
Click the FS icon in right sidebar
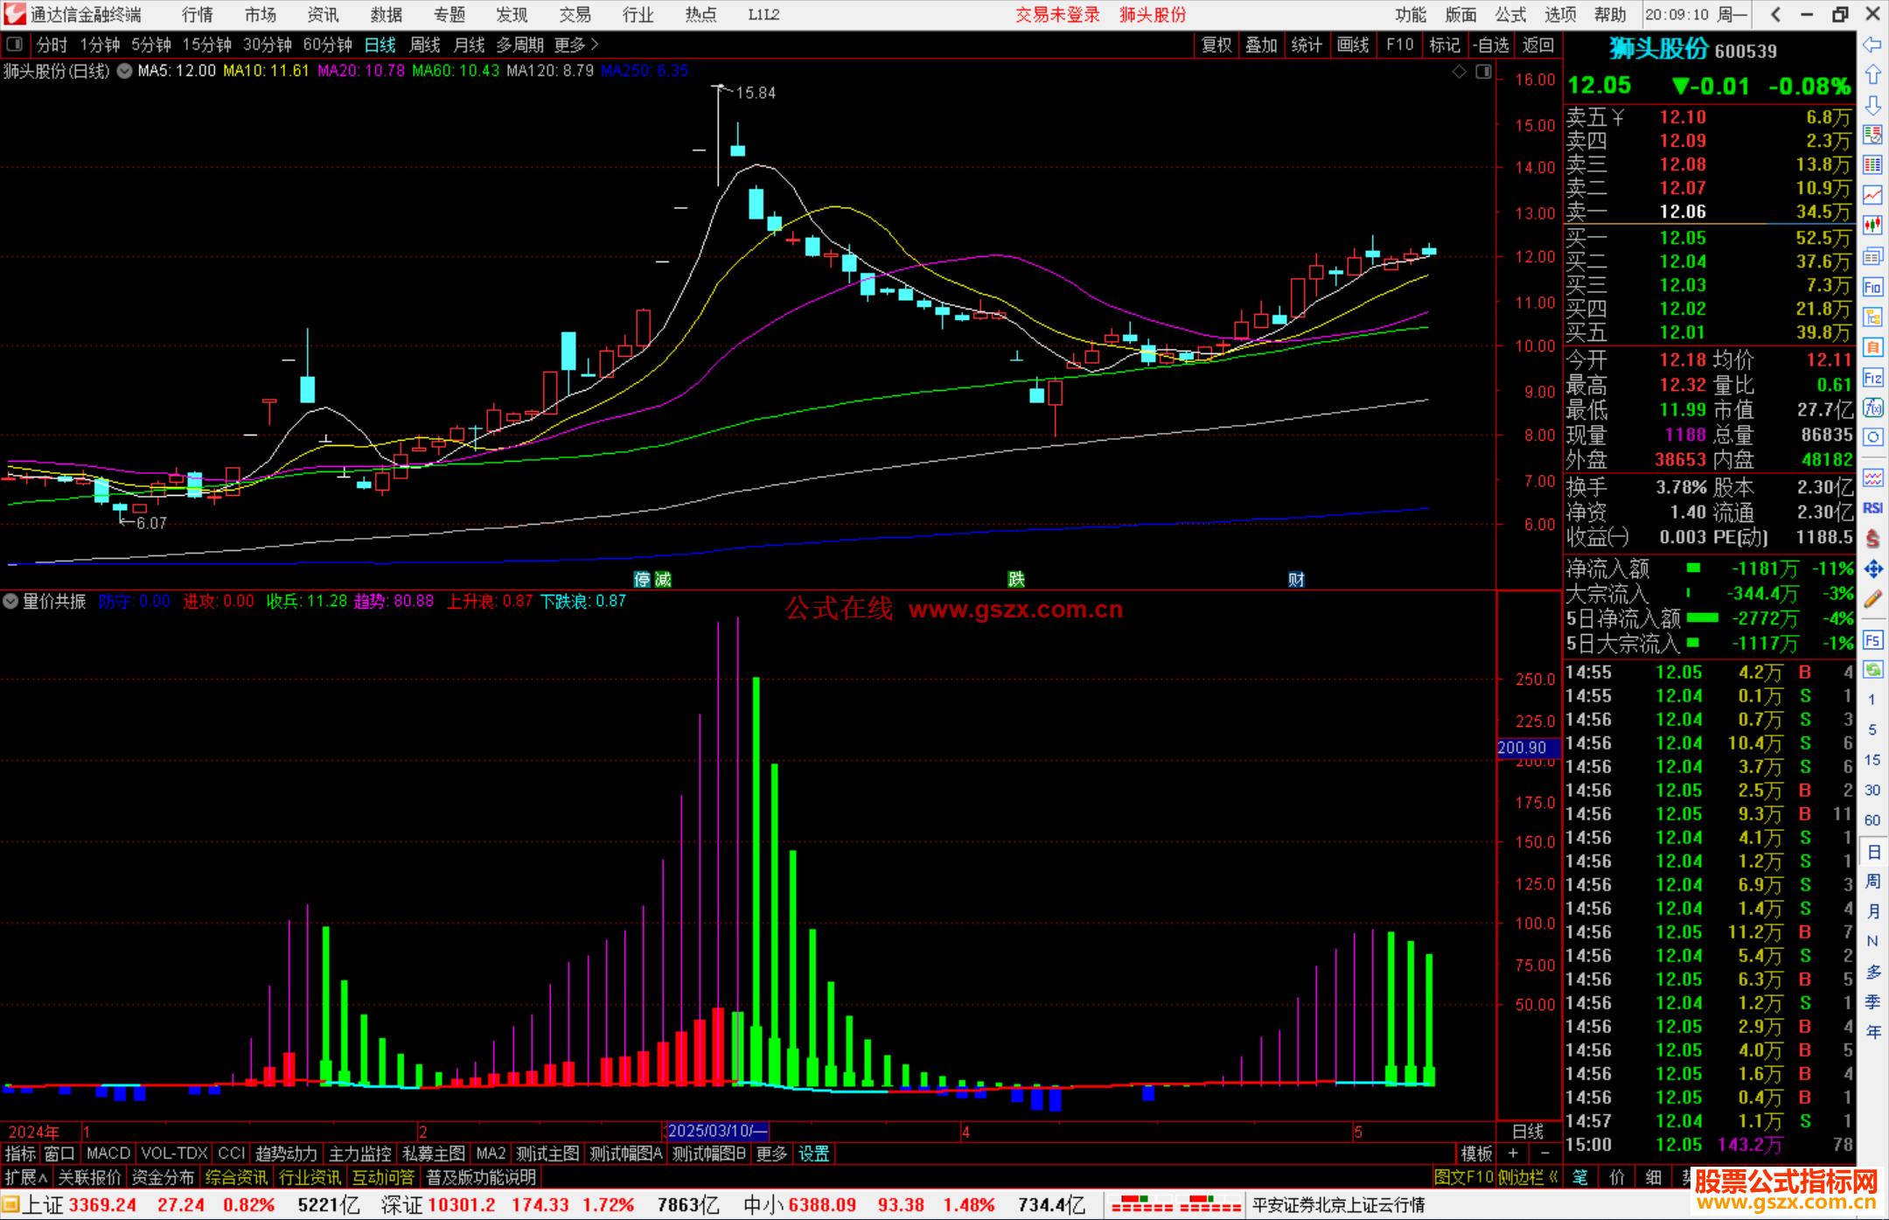[x=1872, y=640]
